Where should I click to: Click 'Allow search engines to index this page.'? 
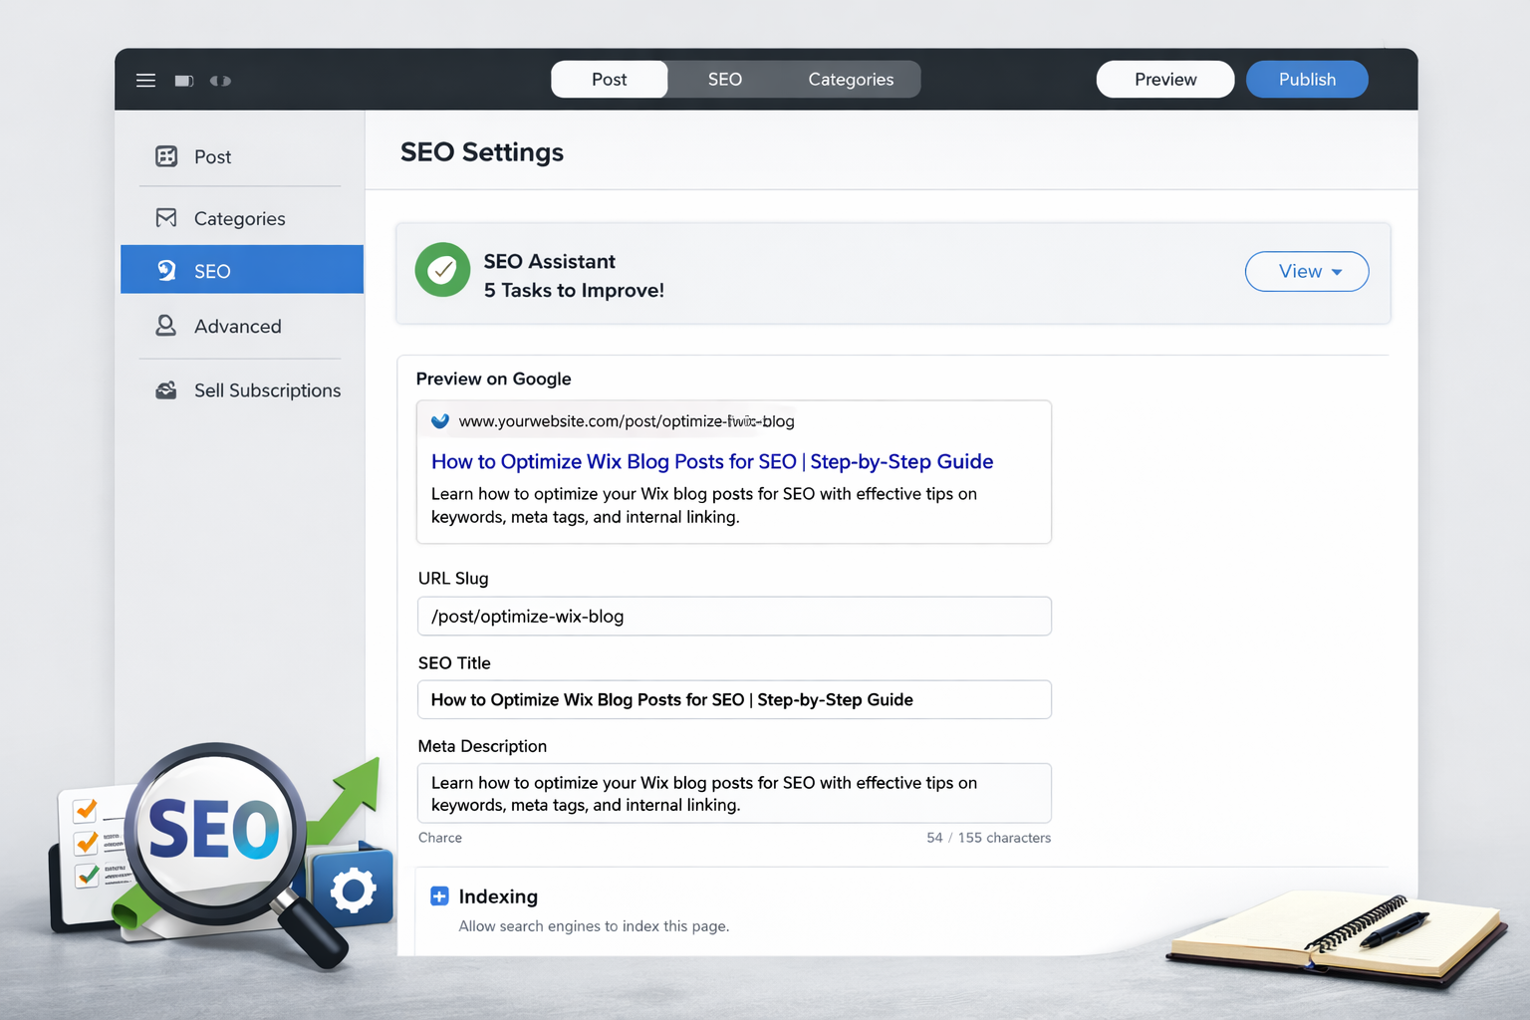tap(594, 926)
